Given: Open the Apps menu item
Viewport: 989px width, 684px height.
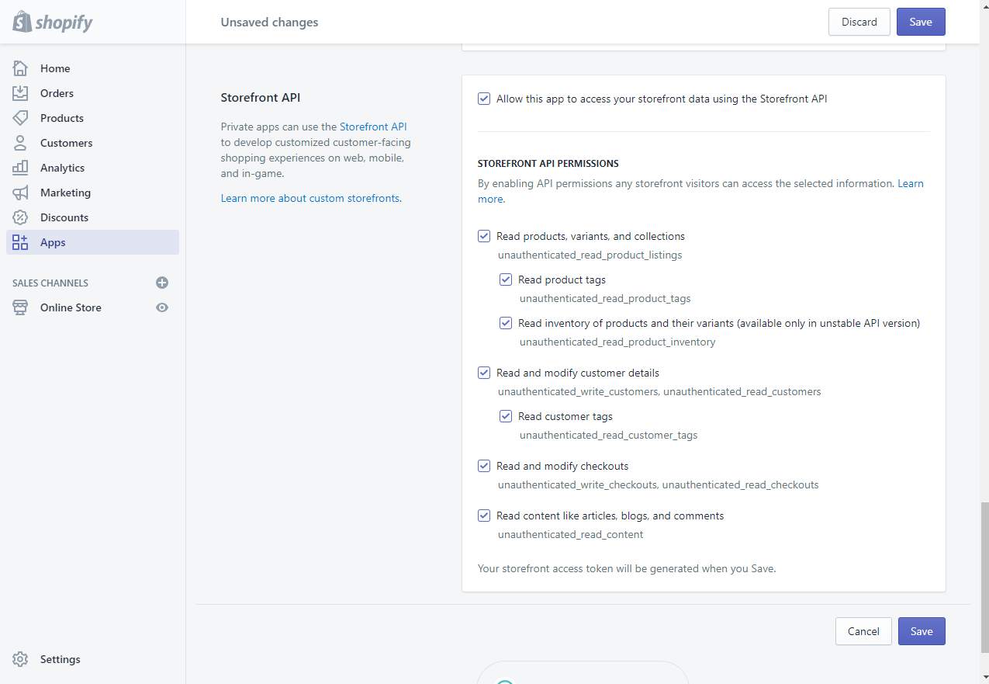Looking at the screenshot, I should pos(53,242).
